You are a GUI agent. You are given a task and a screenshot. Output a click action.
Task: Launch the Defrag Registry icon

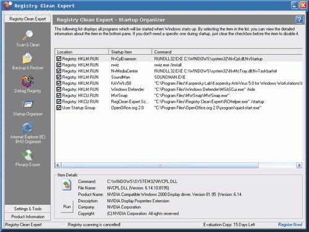[28, 81]
